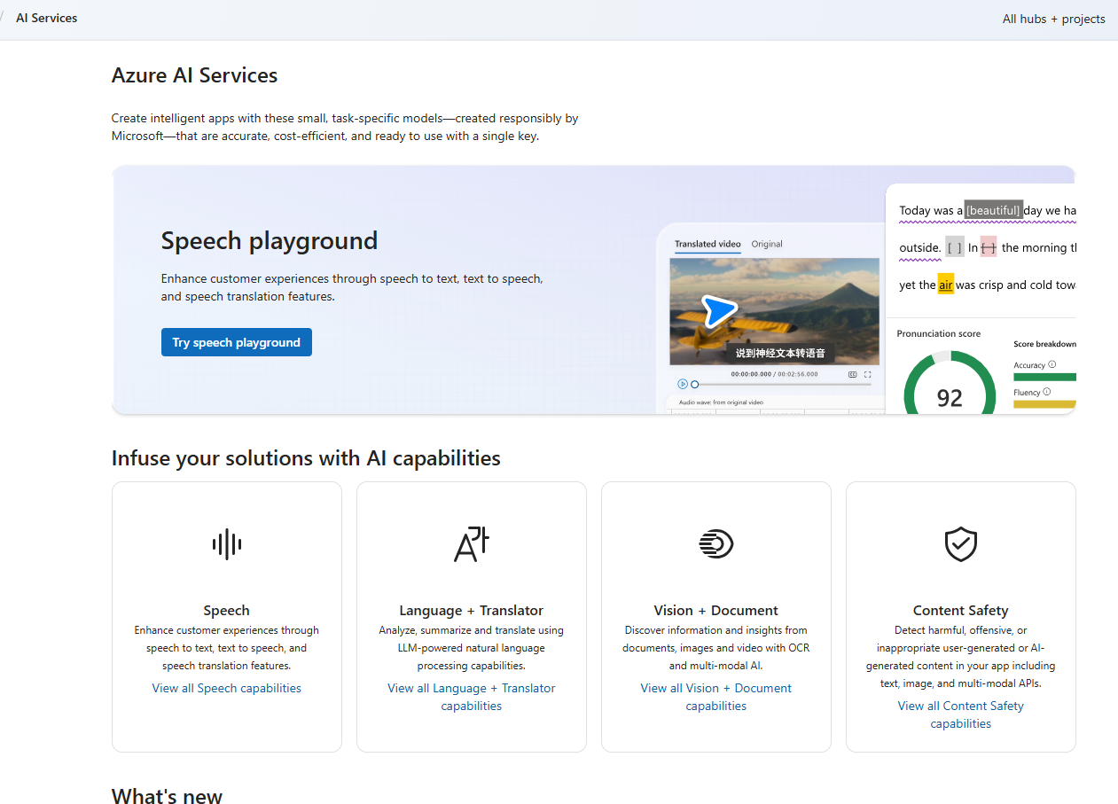Click the video timestamp 00:00:00.000 / 00:02:56.000

click(774, 375)
